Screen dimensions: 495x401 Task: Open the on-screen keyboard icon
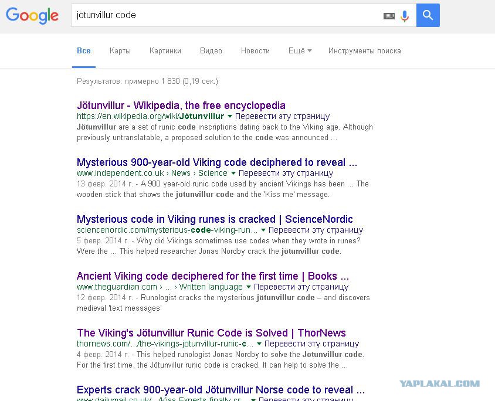[x=389, y=16]
